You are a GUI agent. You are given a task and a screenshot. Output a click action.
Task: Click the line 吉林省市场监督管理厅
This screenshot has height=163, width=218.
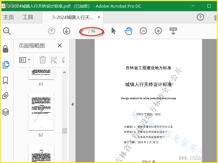click(x=151, y=137)
